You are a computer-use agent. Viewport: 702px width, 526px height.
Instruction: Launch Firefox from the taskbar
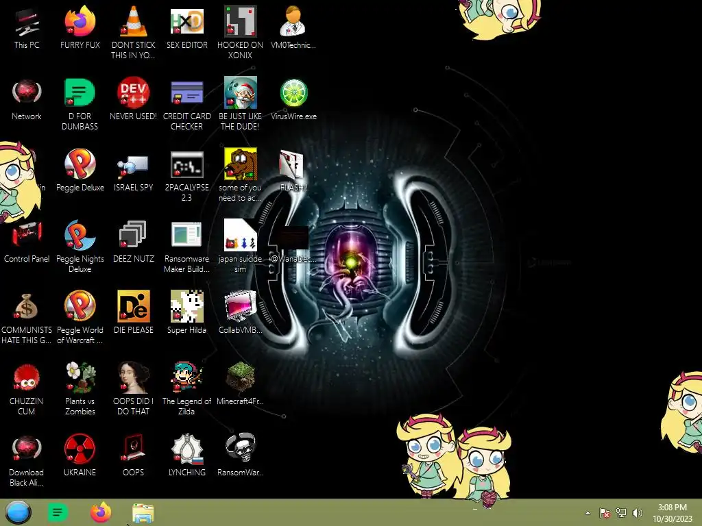click(x=101, y=512)
